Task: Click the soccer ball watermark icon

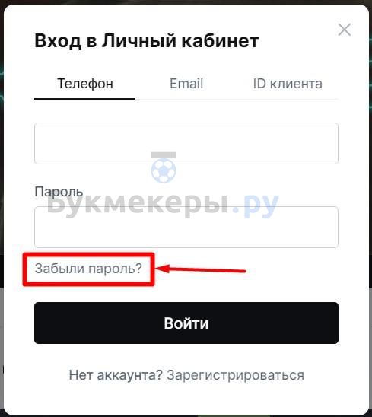Action: tap(164, 167)
